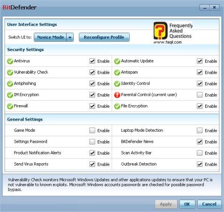The height and width of the screenshot is (212, 224).
Task: Click the File Encryption green status icon
Action: 117,106
